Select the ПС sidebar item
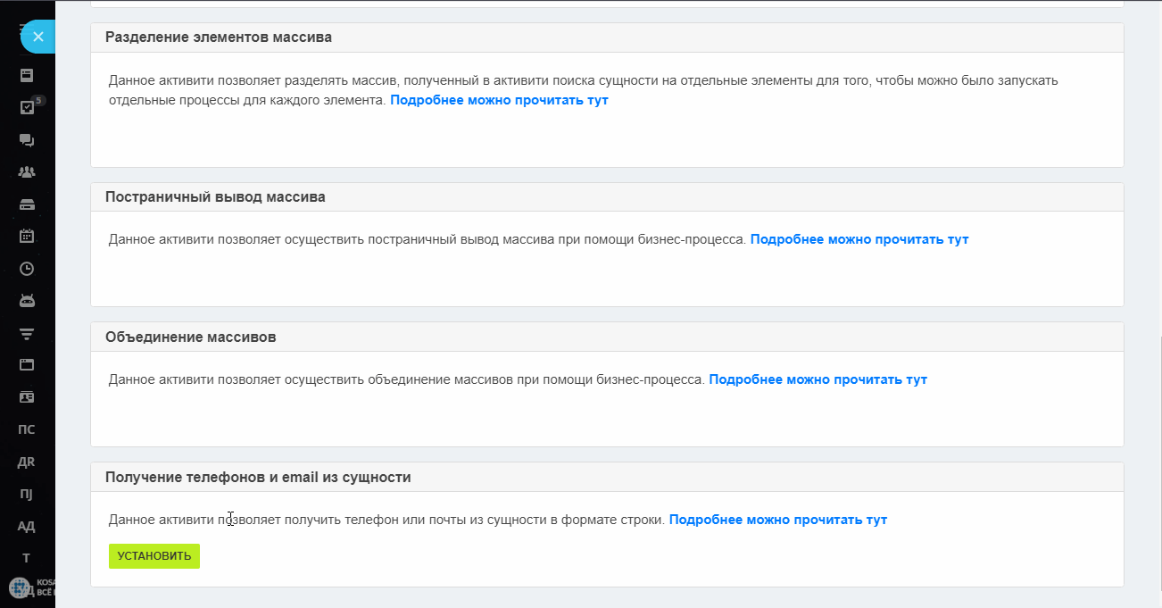This screenshot has width=1162, height=608. [27, 429]
